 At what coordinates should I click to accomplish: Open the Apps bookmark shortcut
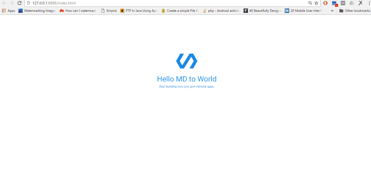[x=9, y=11]
